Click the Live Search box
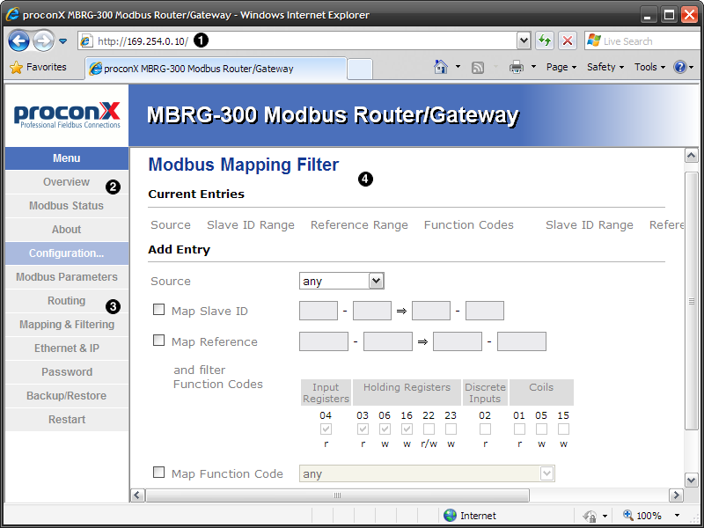The image size is (704, 528). 643,41
